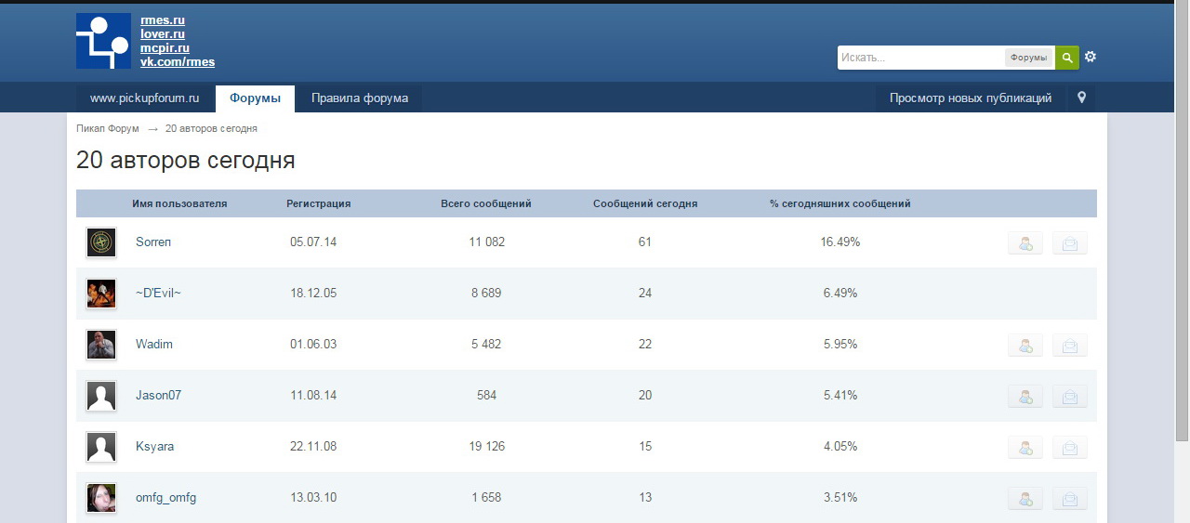Switch to the Форумы tab
Image resolution: width=1190 pixels, height=523 pixels.
pos(255,98)
